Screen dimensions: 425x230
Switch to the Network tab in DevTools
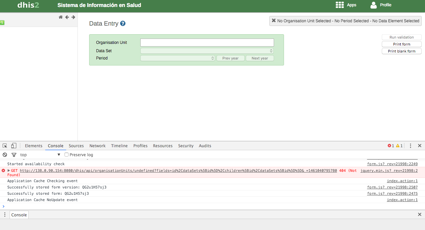pos(97,146)
